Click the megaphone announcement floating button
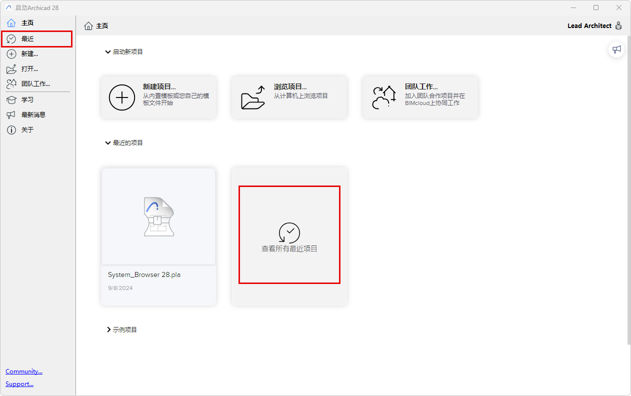 coord(617,49)
